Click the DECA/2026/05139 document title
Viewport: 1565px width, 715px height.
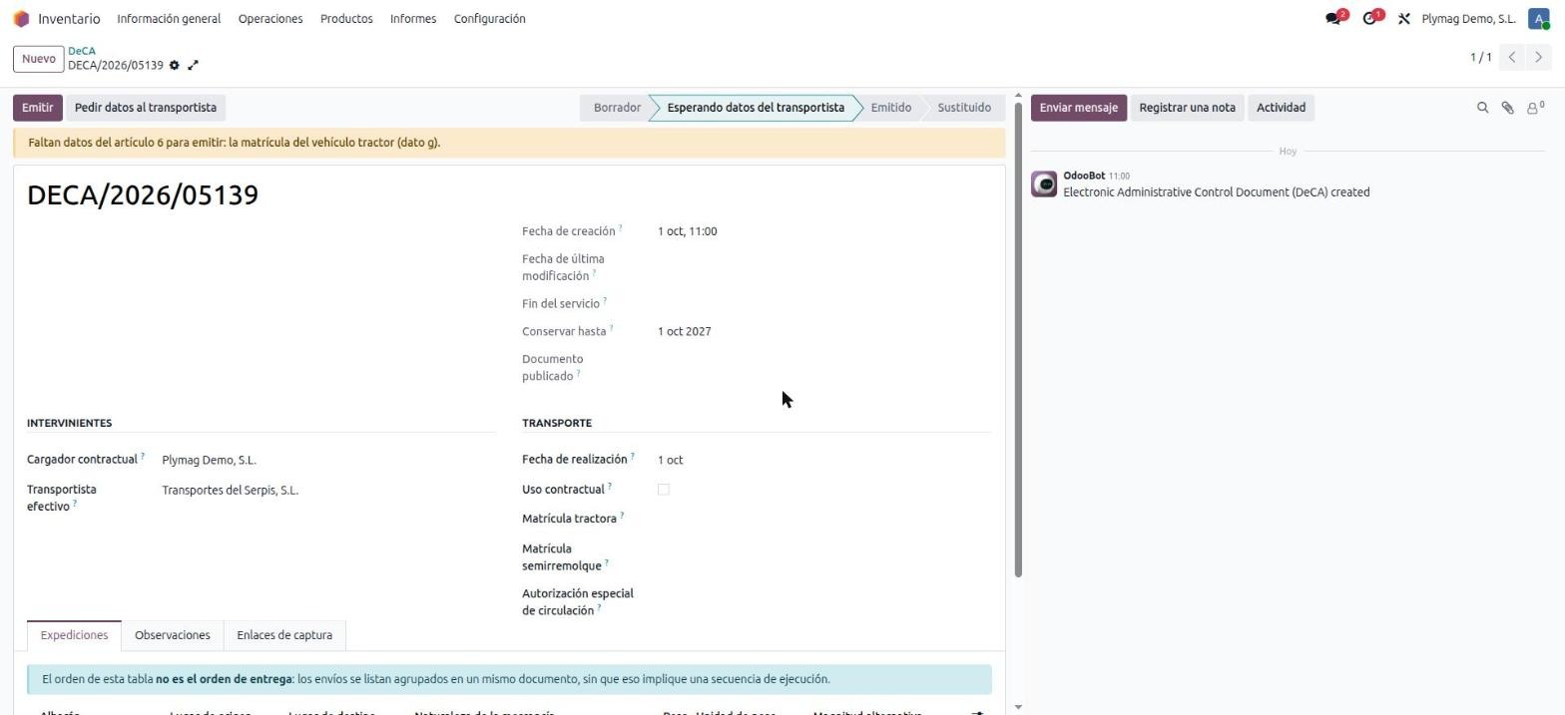(x=143, y=194)
